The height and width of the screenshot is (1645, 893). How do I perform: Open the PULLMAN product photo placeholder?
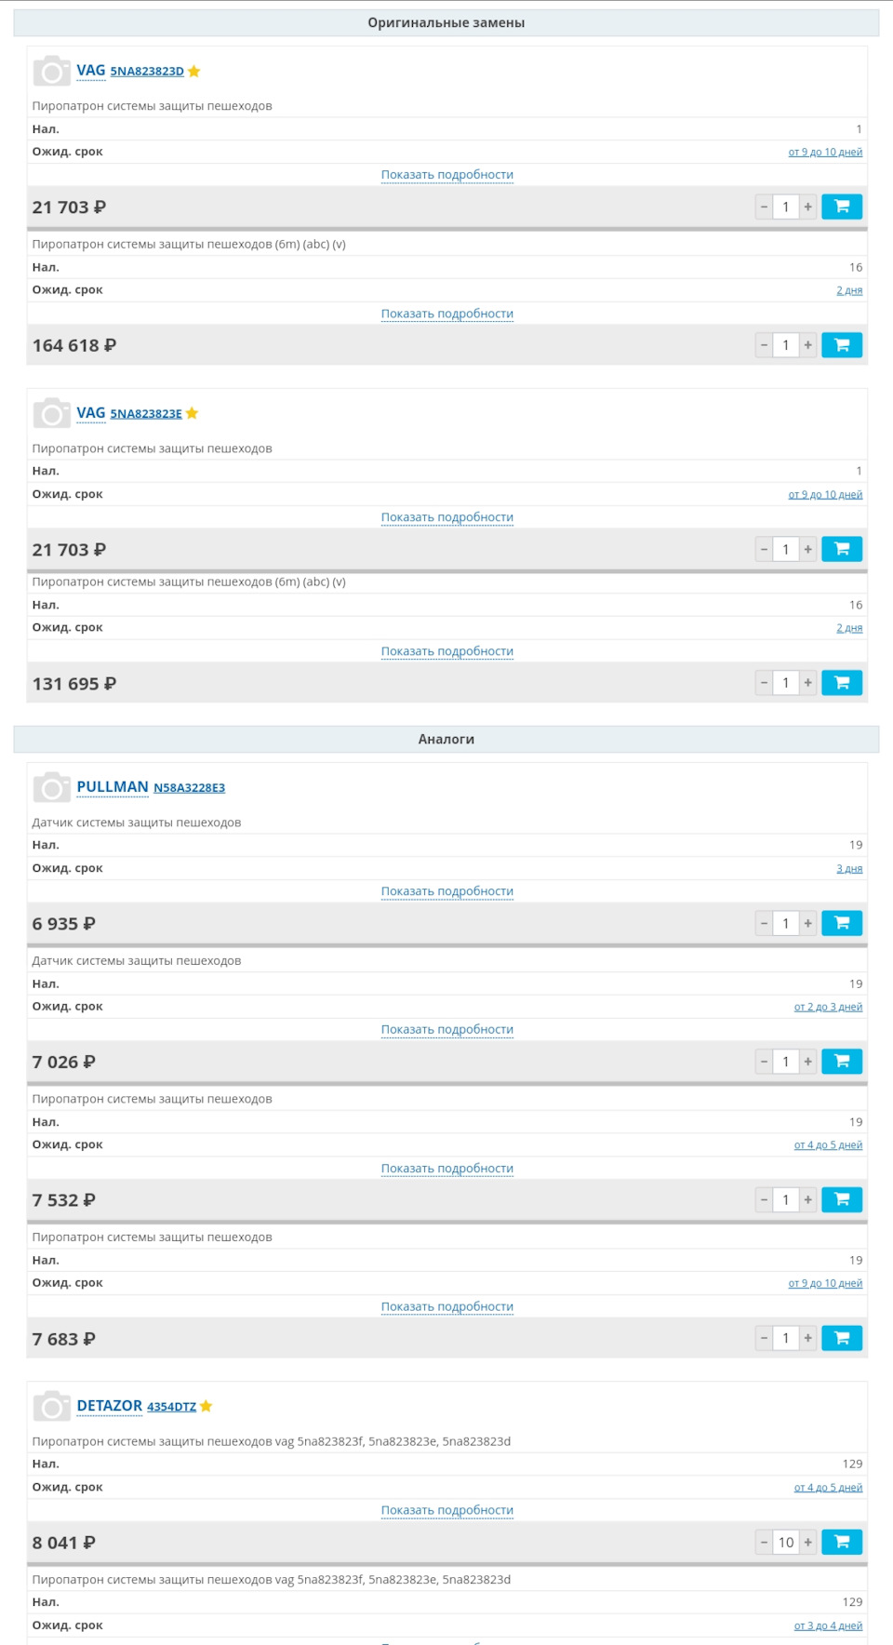click(51, 787)
